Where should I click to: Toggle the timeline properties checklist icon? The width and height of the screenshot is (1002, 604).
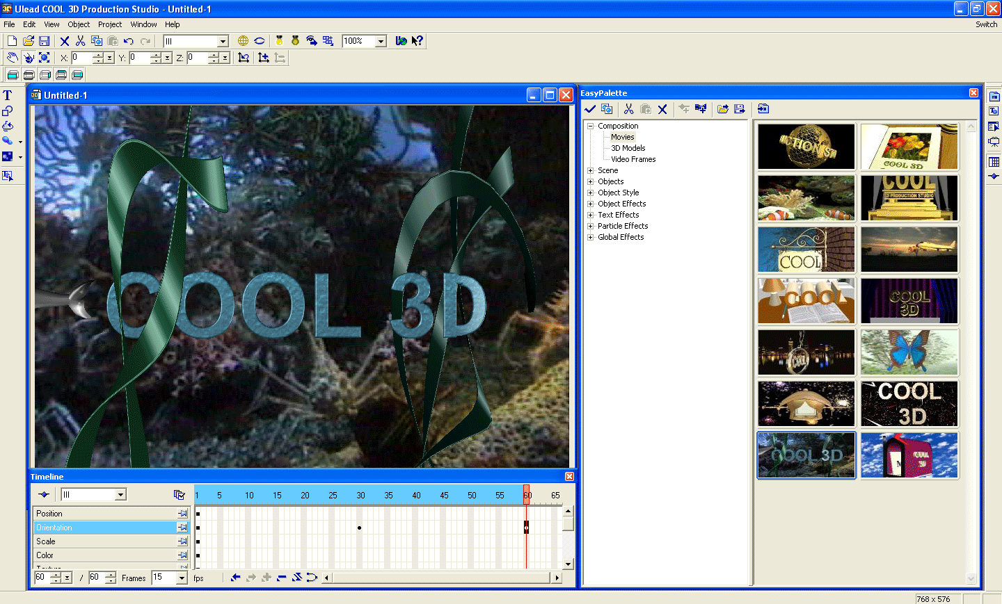tap(179, 495)
